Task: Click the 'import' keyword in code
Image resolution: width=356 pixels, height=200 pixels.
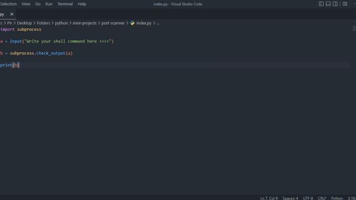Action: tap(7, 29)
